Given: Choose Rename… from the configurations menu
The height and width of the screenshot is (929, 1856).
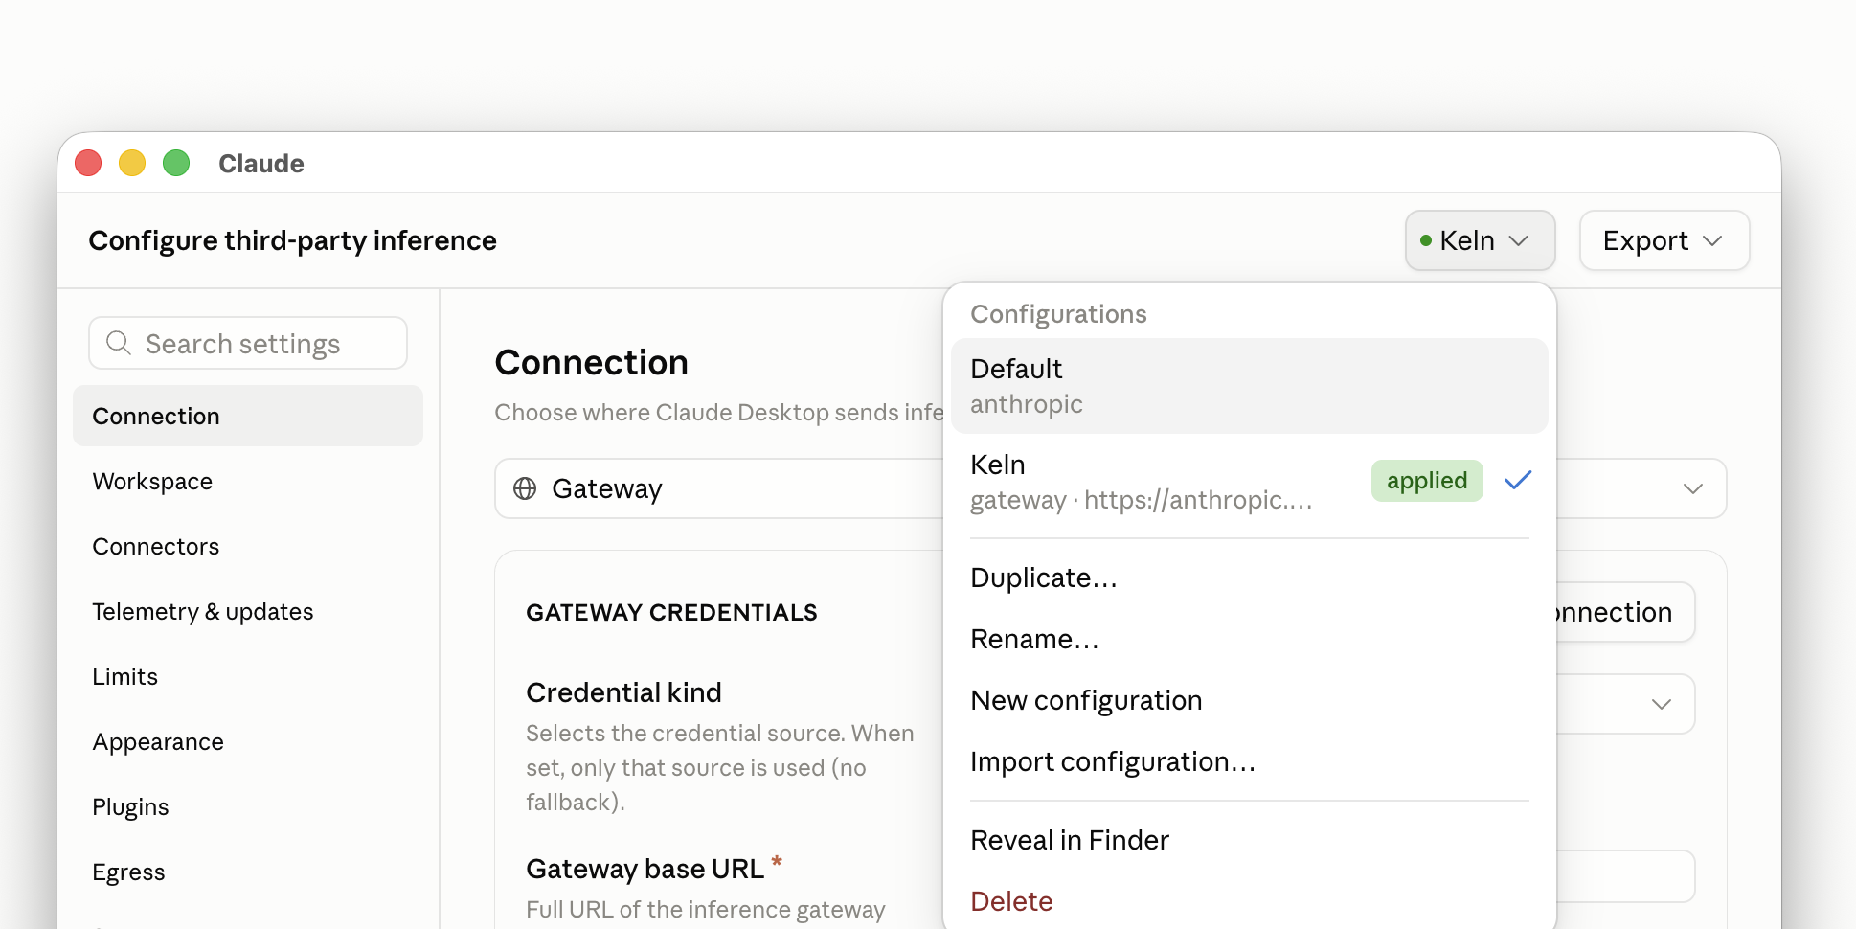Looking at the screenshot, I should click(1250, 639).
